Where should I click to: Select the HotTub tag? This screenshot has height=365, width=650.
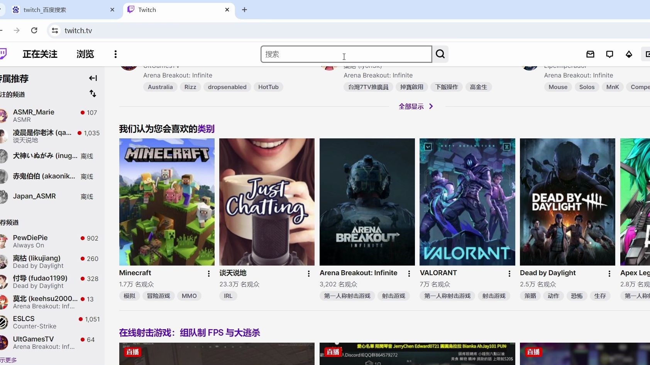pyautogui.click(x=268, y=87)
